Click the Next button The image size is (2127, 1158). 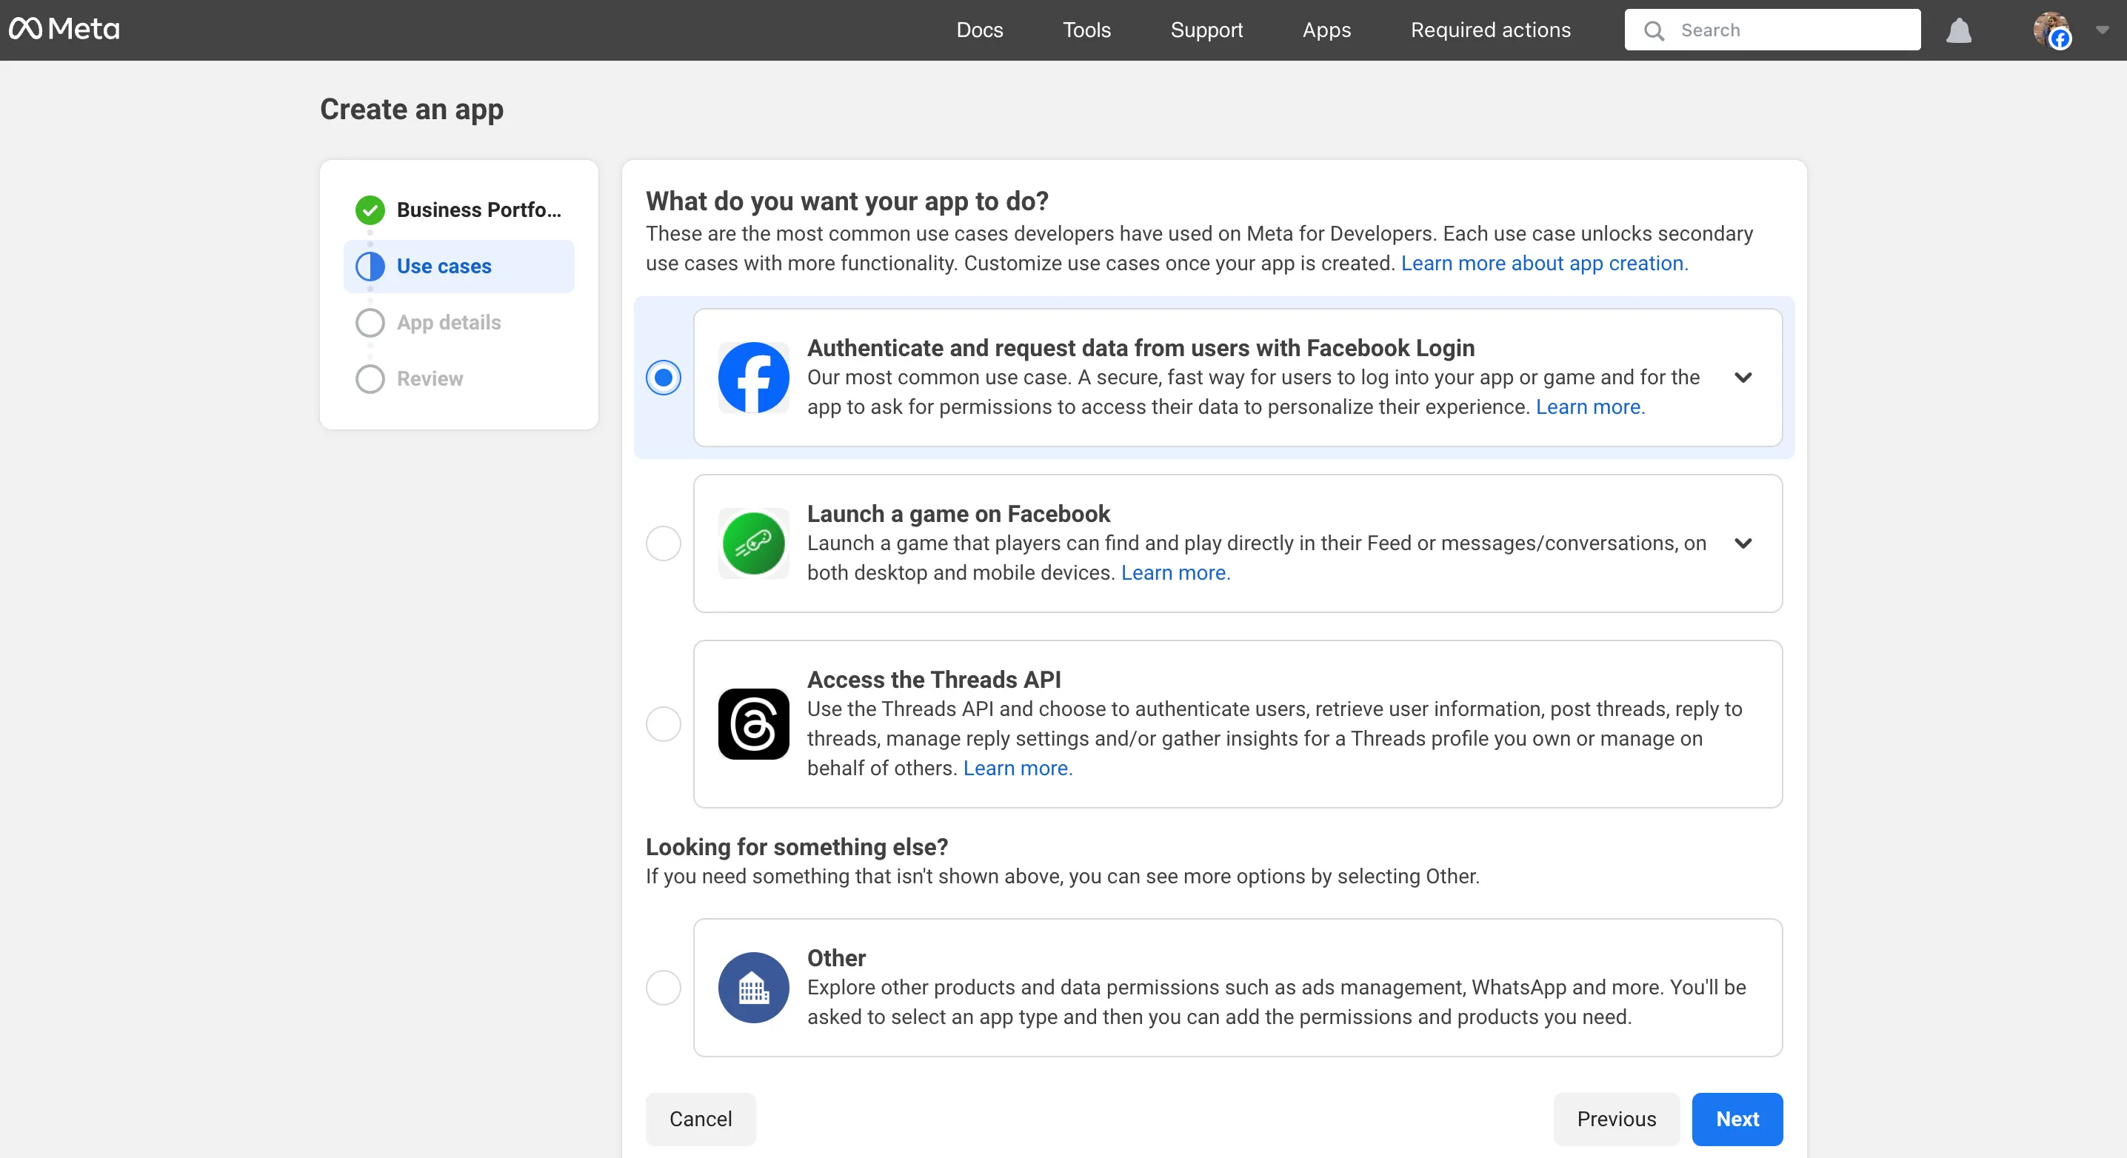tap(1737, 1119)
